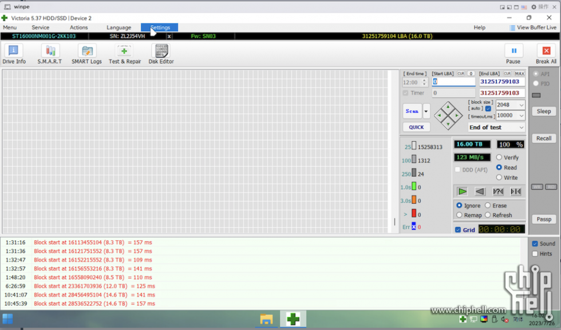The image size is (561, 330).
Task: Click the Recall button
Action: [x=544, y=138]
